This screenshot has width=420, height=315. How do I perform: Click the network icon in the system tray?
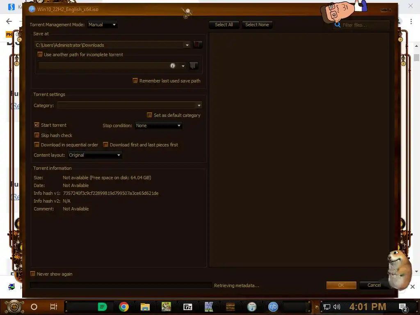click(327, 307)
